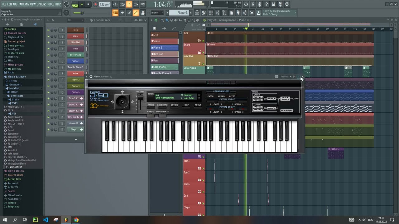Pause playback using the pause button

click(82, 4)
